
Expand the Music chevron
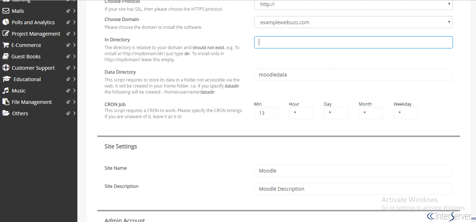tap(74, 91)
